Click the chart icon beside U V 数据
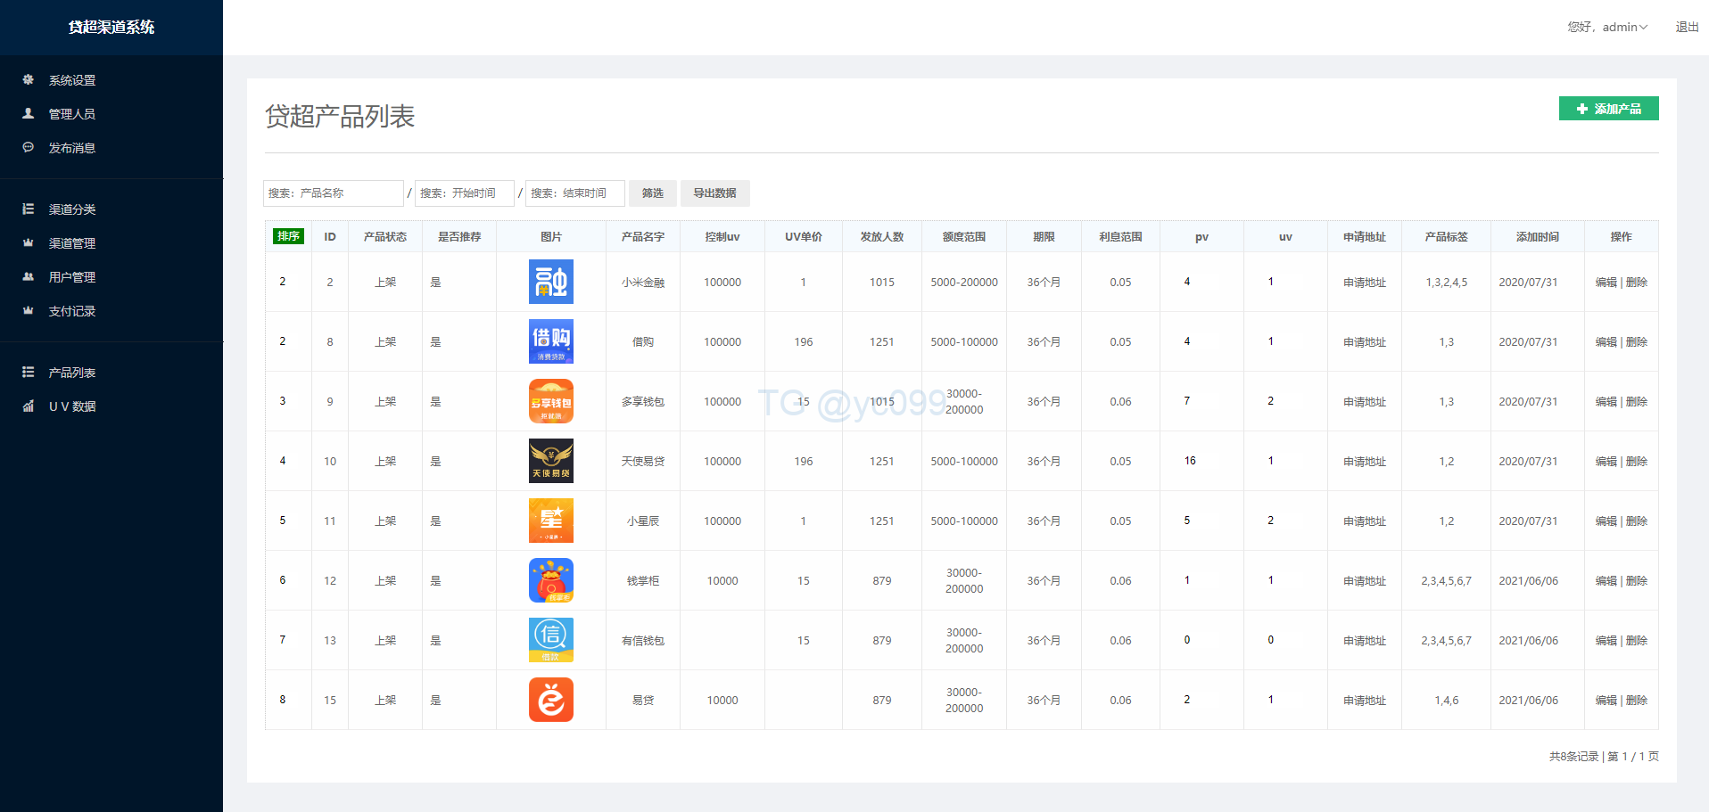Viewport: 1709px width, 812px height. coord(29,406)
